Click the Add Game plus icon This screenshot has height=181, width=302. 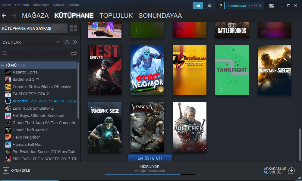click(x=6, y=170)
